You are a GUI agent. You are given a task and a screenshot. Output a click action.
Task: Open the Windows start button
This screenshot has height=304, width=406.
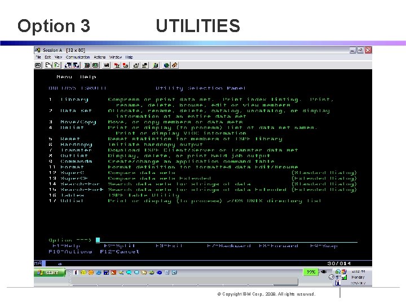click(x=50, y=272)
